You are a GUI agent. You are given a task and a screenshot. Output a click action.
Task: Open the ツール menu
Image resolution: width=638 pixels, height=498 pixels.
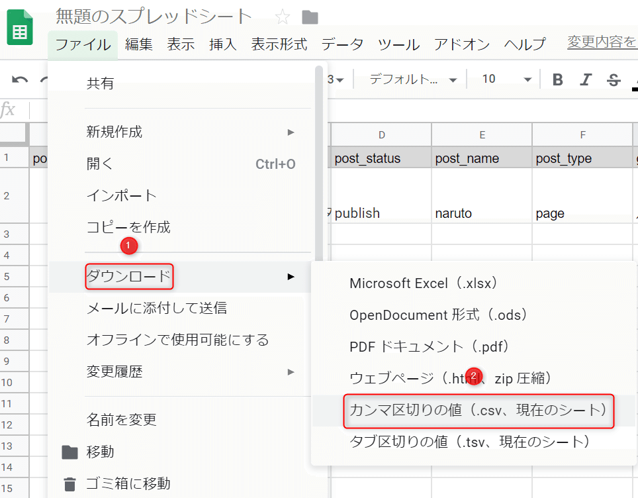(398, 44)
